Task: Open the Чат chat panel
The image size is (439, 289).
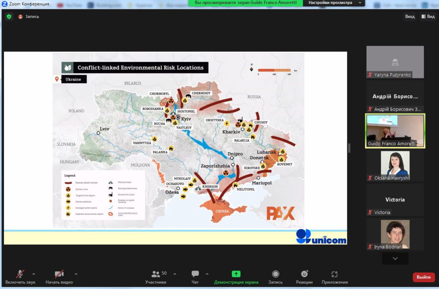Action: (195, 277)
